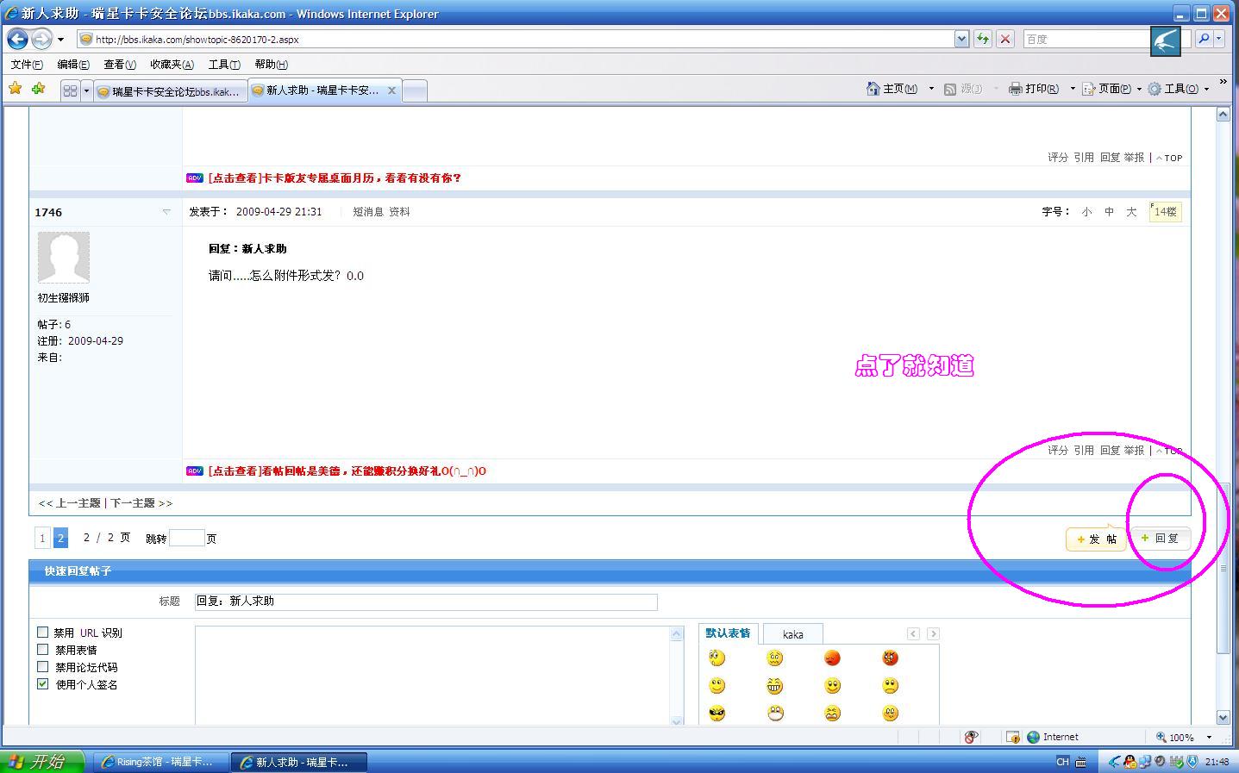Click the QQ penguin tray icon
The image size is (1239, 773).
coord(1130,762)
